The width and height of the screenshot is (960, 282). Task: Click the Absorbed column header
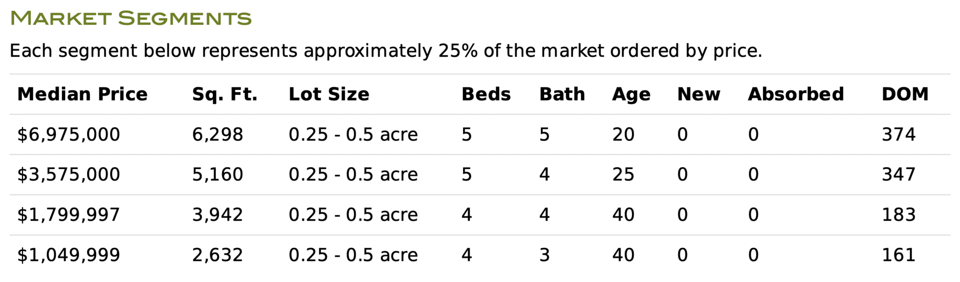pyautogui.click(x=795, y=94)
